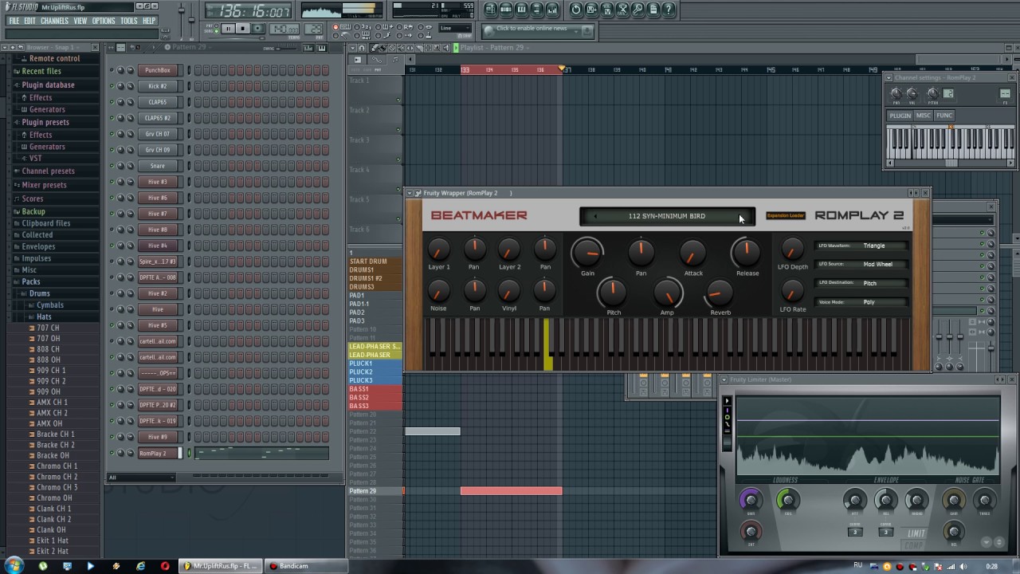This screenshot has width=1020, height=574.
Task: Select Pattern 29 clip in Playlist
Action: pyautogui.click(x=511, y=491)
